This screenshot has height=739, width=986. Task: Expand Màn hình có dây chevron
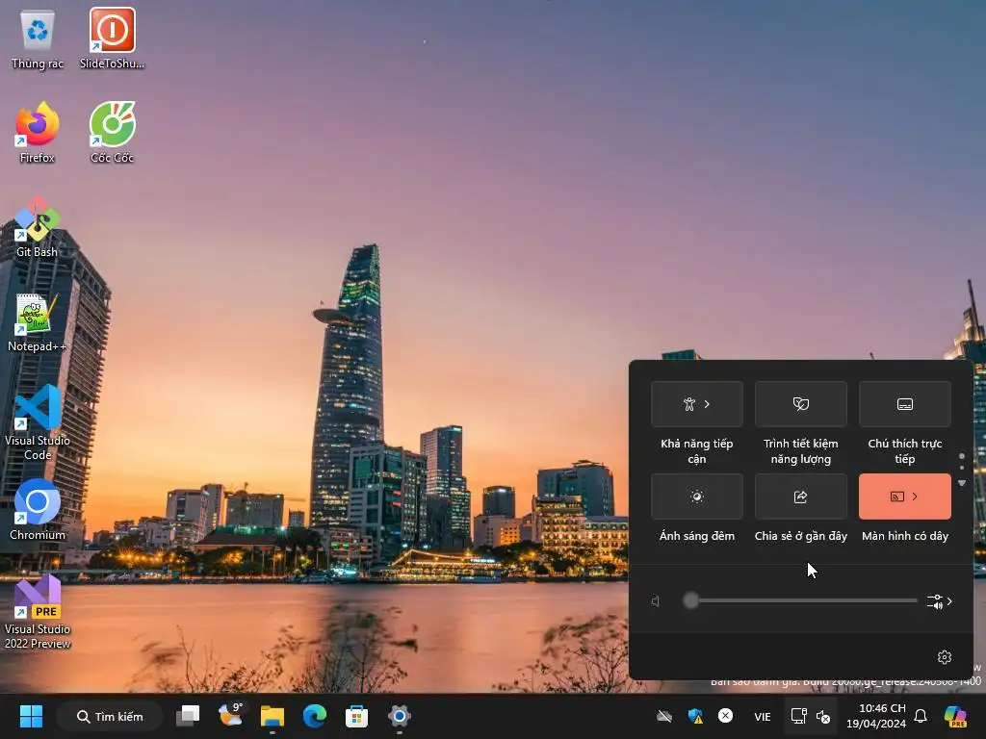915,497
